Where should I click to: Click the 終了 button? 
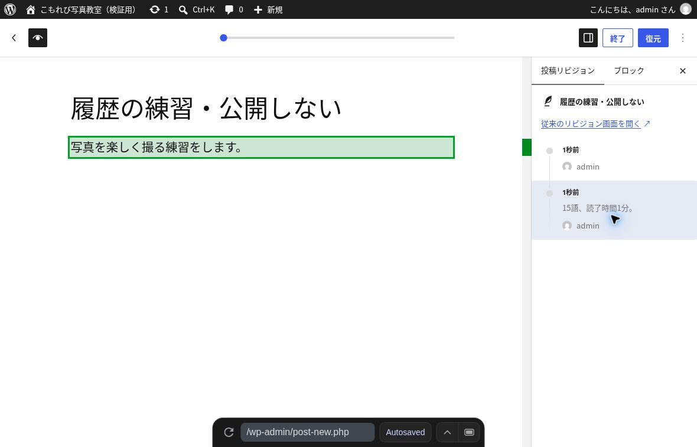pos(617,38)
